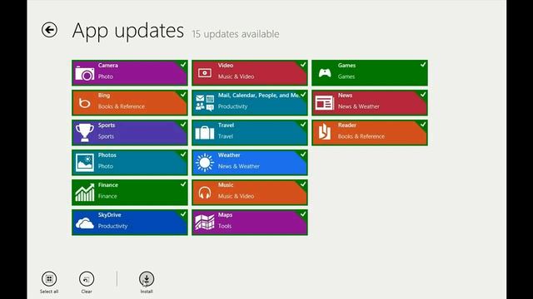Click Weather's News & Weather category text
Image resolution: width=533 pixels, height=299 pixels.
239,166
